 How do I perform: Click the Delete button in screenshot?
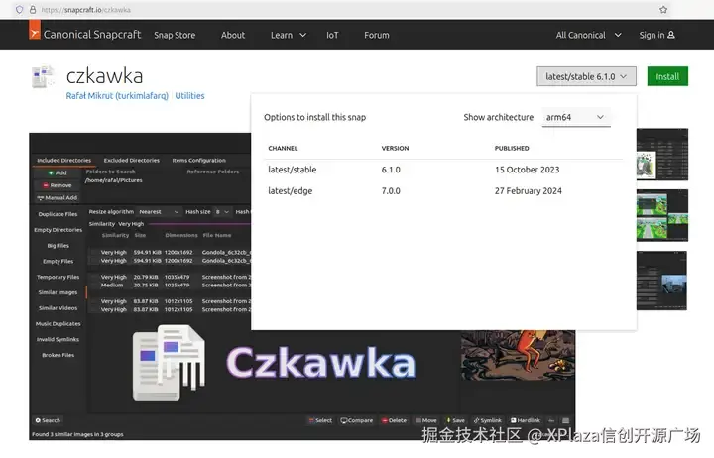point(394,420)
